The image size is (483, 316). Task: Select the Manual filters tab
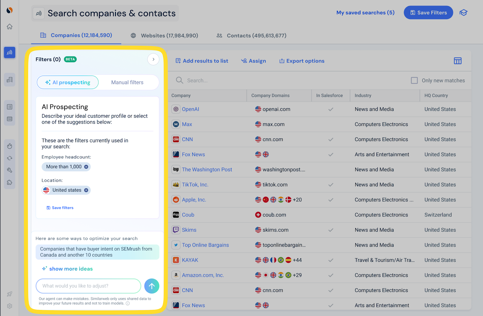coord(127,82)
